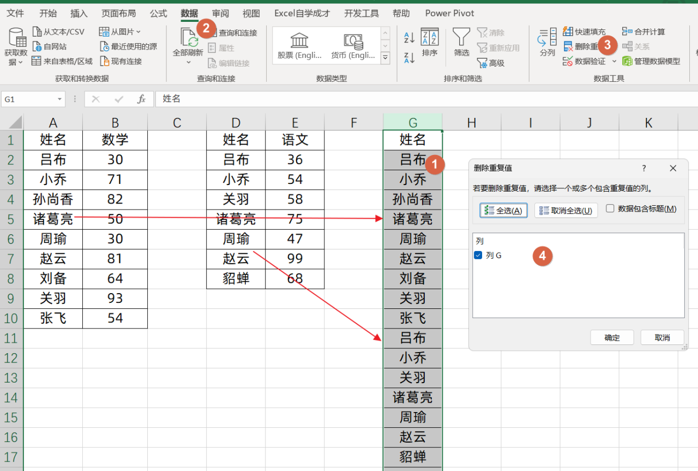Click 自网站 data source
The image size is (698, 471).
point(50,46)
